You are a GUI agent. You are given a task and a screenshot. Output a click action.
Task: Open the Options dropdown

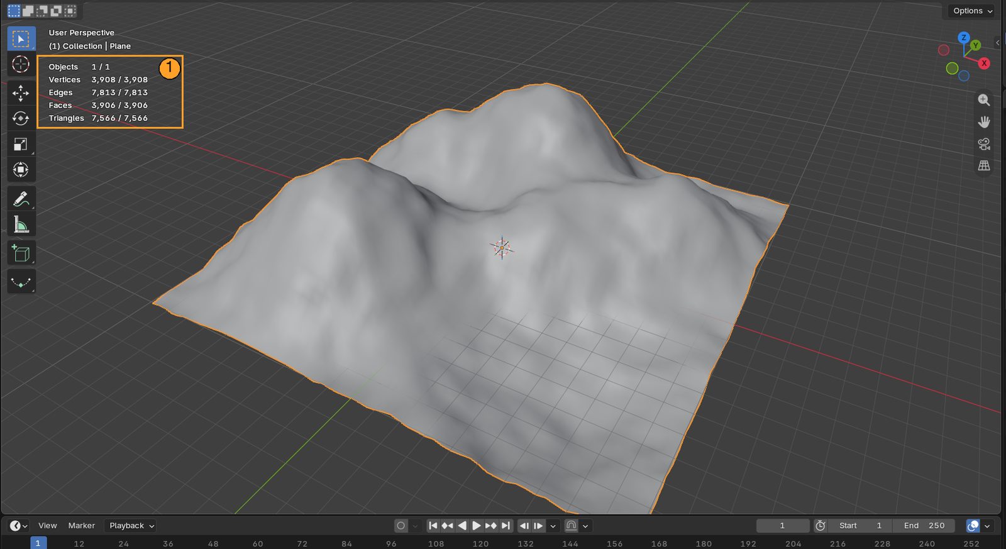[x=972, y=11]
